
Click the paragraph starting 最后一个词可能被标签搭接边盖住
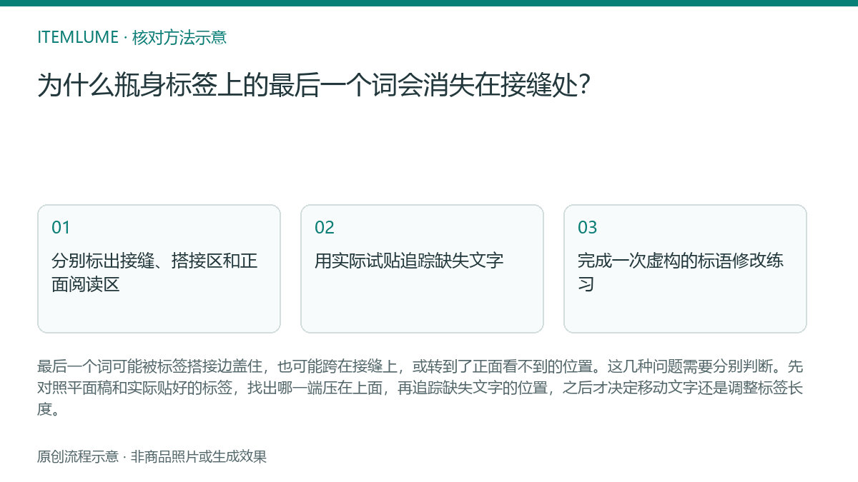pos(420,388)
